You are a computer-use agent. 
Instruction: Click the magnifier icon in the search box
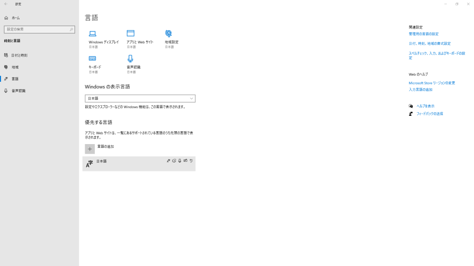pos(71,29)
